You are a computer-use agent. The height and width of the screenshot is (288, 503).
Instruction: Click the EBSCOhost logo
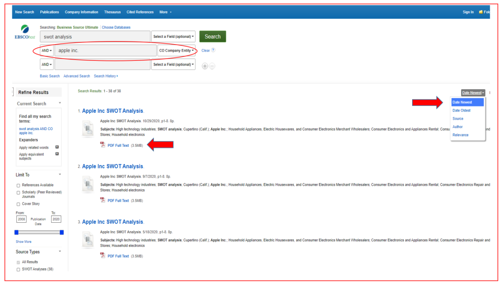click(25, 32)
